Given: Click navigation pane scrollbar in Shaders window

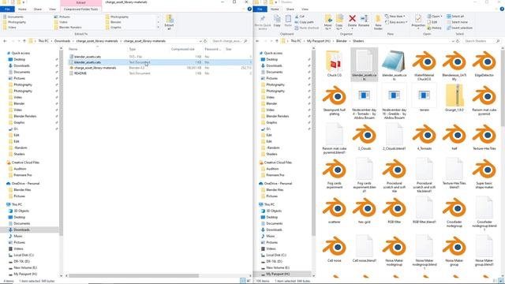Looking at the screenshot, I should tap(313, 144).
